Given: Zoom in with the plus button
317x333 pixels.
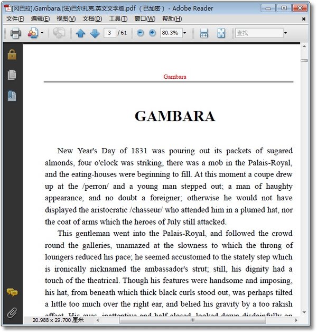Looking at the screenshot, I should click(x=152, y=33).
